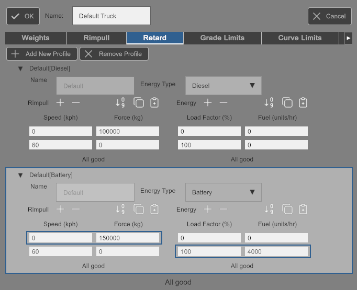Open the Grade Limits tab

(222, 38)
